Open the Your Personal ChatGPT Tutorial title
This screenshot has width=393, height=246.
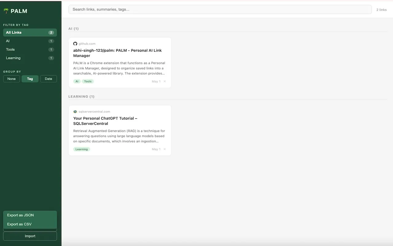pos(105,121)
